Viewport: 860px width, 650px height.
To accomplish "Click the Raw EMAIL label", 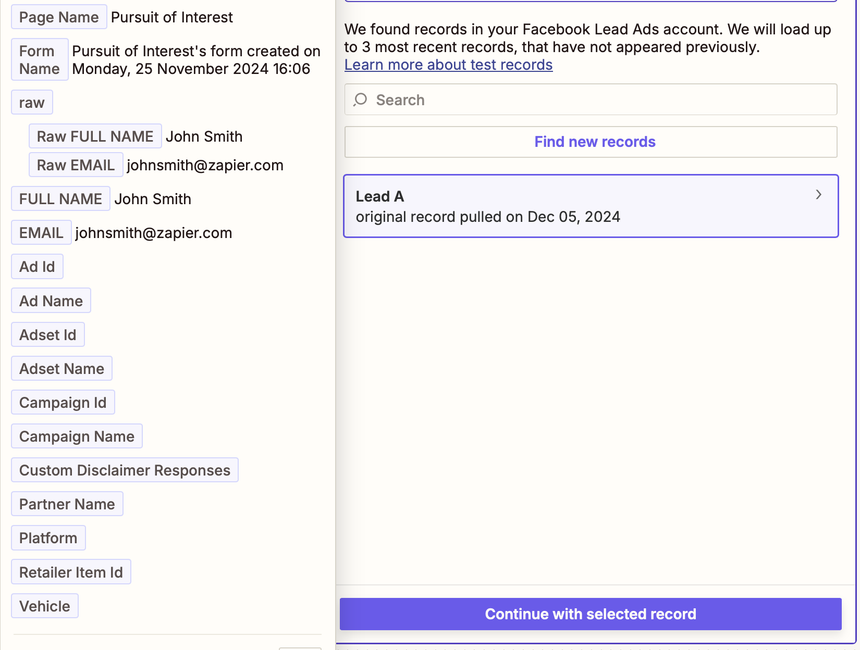I will coord(76,165).
